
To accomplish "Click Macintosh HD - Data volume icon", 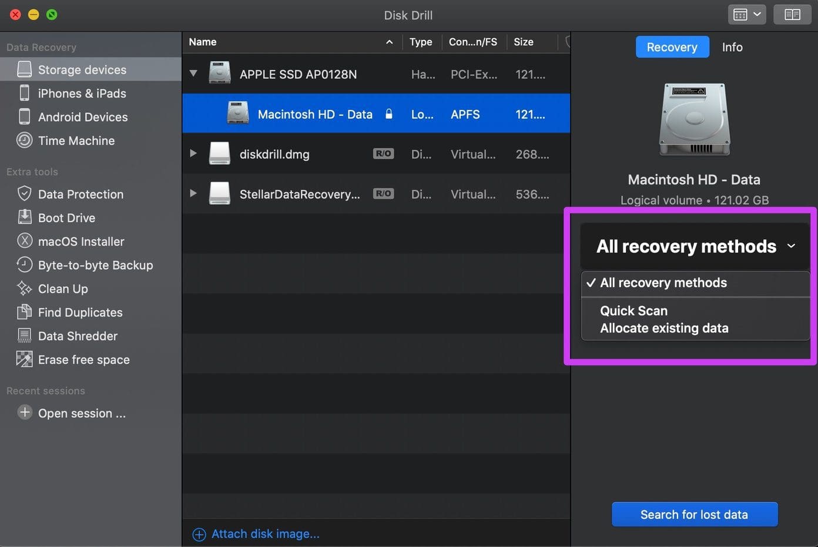I will point(238,113).
